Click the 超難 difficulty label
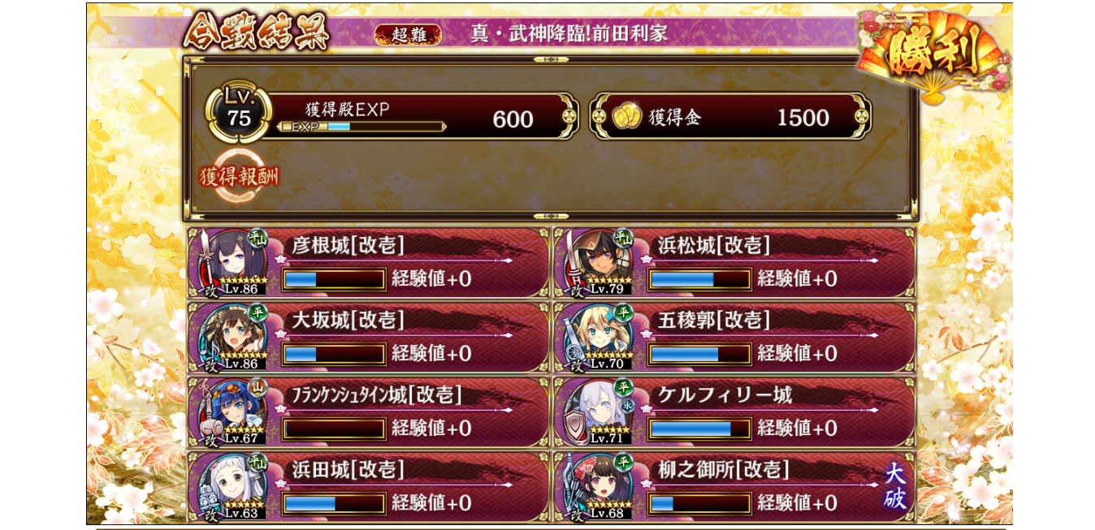Screen dimensions: 1095x530 tap(408, 34)
